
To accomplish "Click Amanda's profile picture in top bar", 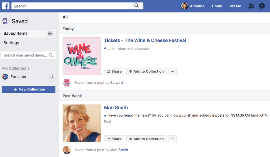I will (x=185, y=6).
